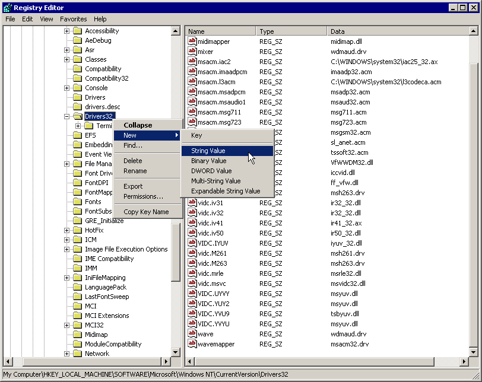Click the Type column header
The width and height of the screenshot is (482, 382).
click(x=291, y=31)
